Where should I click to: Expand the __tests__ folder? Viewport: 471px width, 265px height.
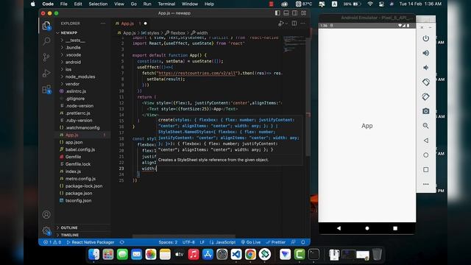75,40
